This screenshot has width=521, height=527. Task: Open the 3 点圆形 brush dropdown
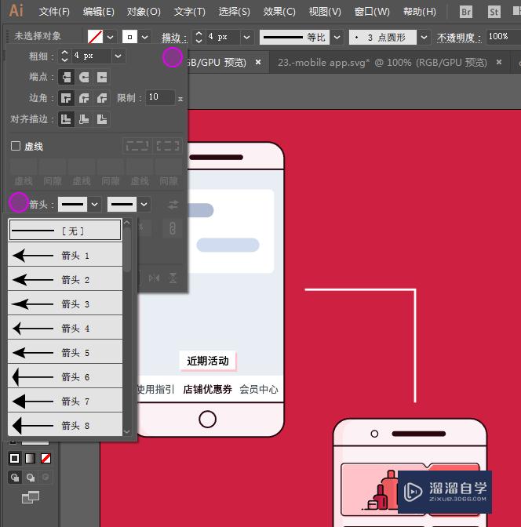[424, 37]
